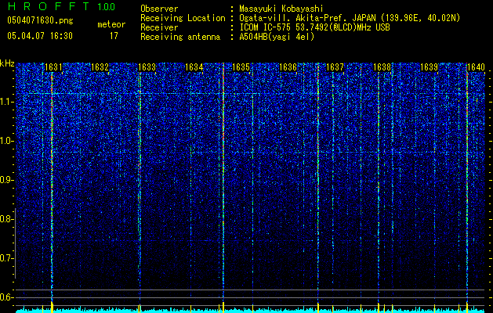
Task: Click the 1.0 frequency axis label
Action: click(6, 141)
